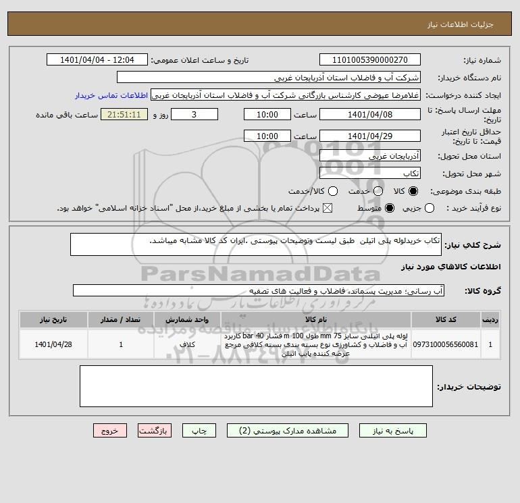Click the remaining time 21:51:11 field

coord(124,114)
